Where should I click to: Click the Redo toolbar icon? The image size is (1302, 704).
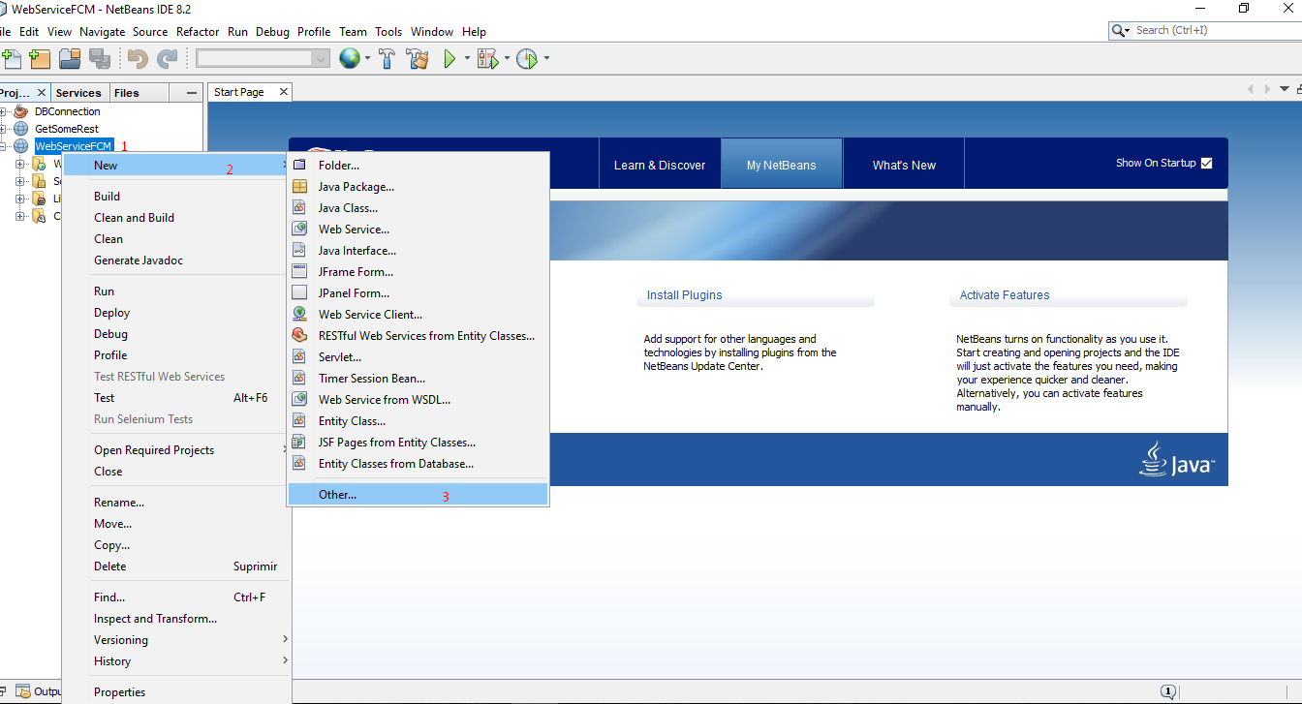168,59
